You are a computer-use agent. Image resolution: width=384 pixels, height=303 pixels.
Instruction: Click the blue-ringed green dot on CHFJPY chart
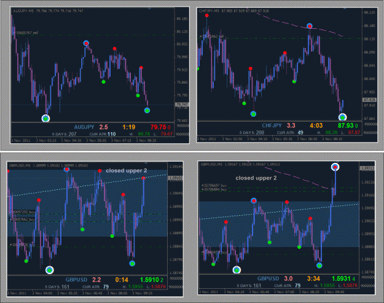253,114
